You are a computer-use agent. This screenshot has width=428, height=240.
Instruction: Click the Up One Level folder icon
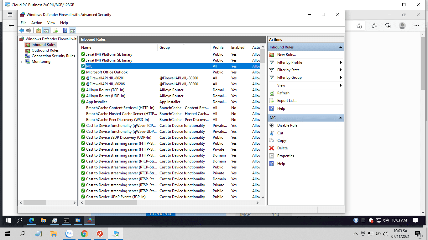coord(38,30)
